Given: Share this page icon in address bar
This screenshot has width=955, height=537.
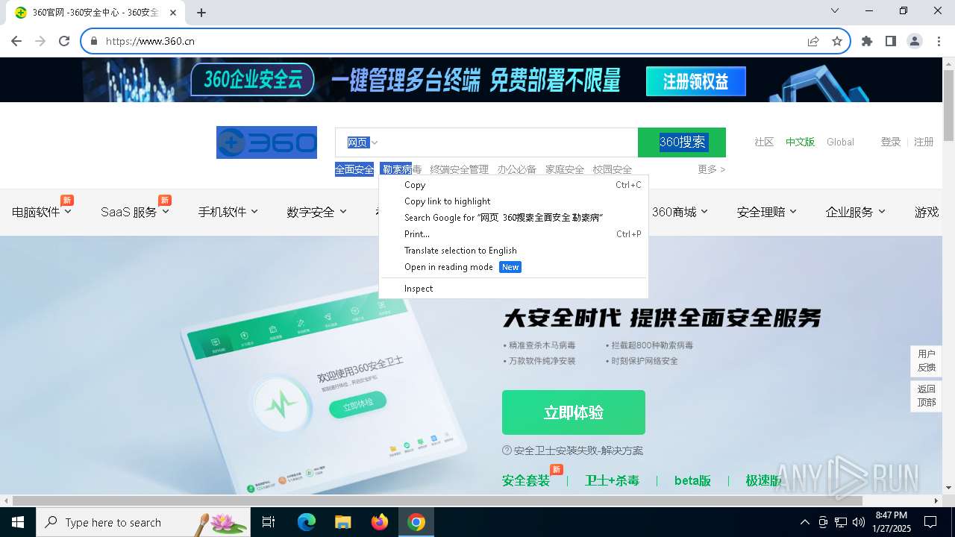Looking at the screenshot, I should point(813,41).
